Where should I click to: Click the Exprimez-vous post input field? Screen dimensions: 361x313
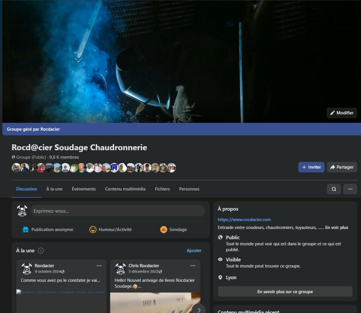click(118, 211)
